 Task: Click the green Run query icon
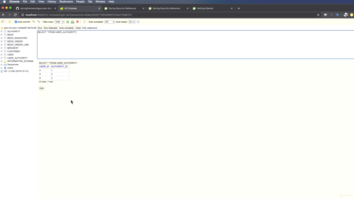point(68,22)
